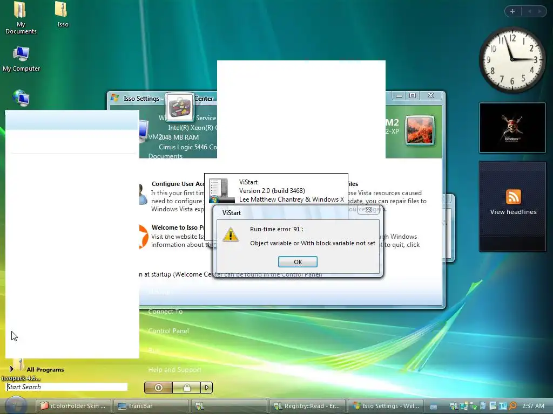Click the sidebar add gadget plus button

(512, 11)
